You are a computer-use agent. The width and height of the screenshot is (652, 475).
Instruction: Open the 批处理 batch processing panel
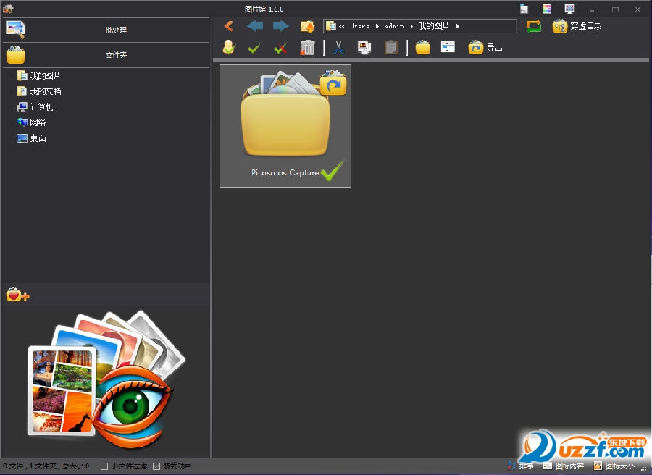click(106, 30)
